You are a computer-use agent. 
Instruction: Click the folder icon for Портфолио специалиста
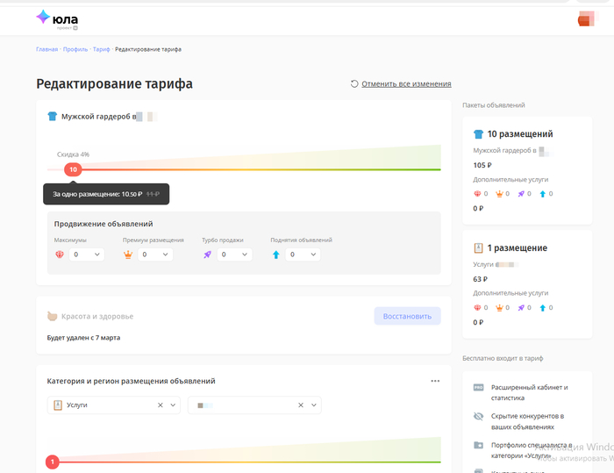(478, 445)
